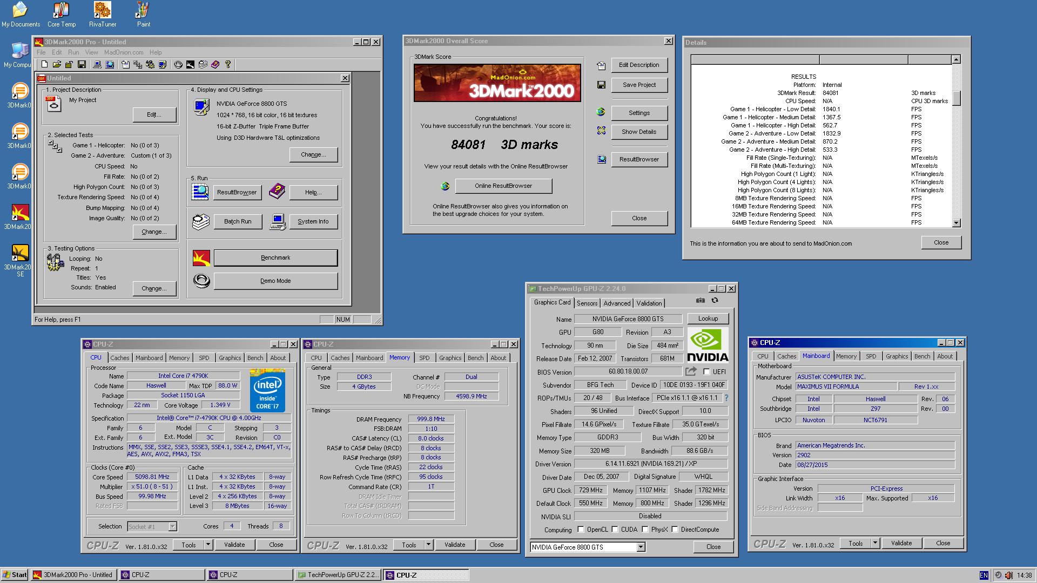Screen dimensions: 1037x583
Task: Toggle the UEFI checkbox in GPU-Z
Action: point(706,372)
